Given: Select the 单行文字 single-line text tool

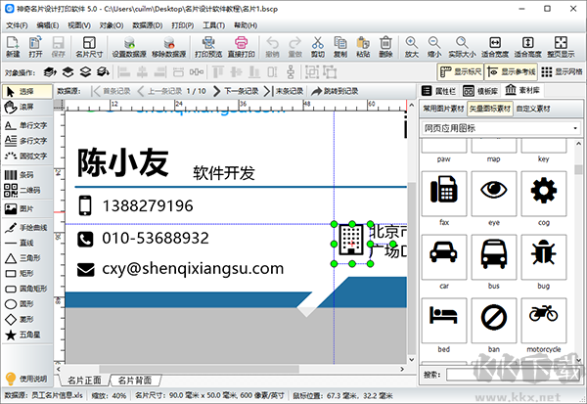Looking at the screenshot, I should click(26, 125).
